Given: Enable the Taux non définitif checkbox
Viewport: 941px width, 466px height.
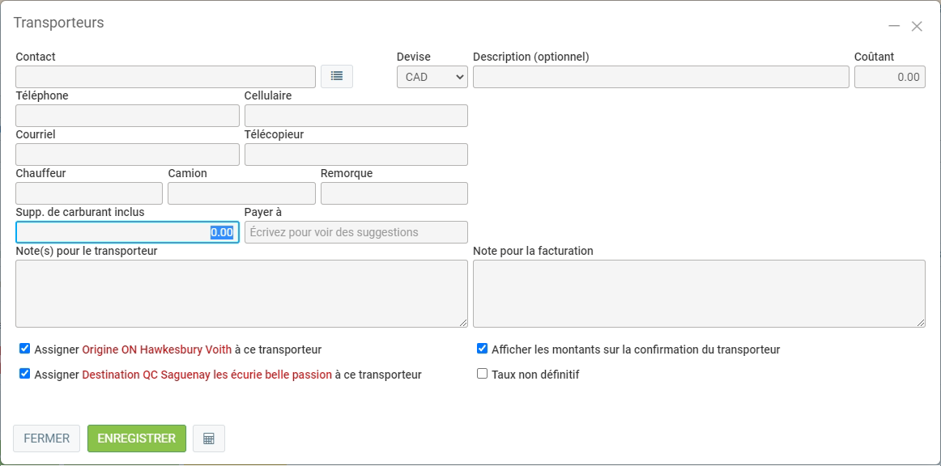Looking at the screenshot, I should 483,374.
